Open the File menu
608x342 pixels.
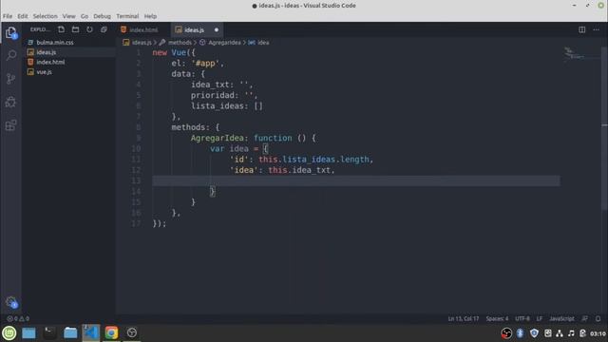[8, 16]
